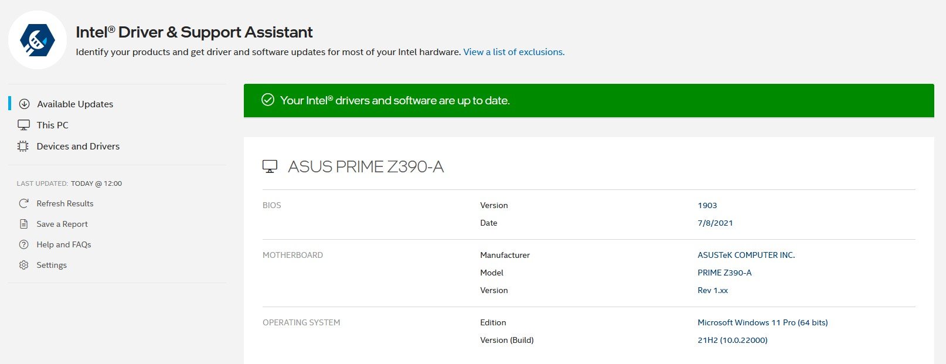Click the Help and FAQs question mark icon
Viewport: 946px width, 364px height.
(23, 244)
